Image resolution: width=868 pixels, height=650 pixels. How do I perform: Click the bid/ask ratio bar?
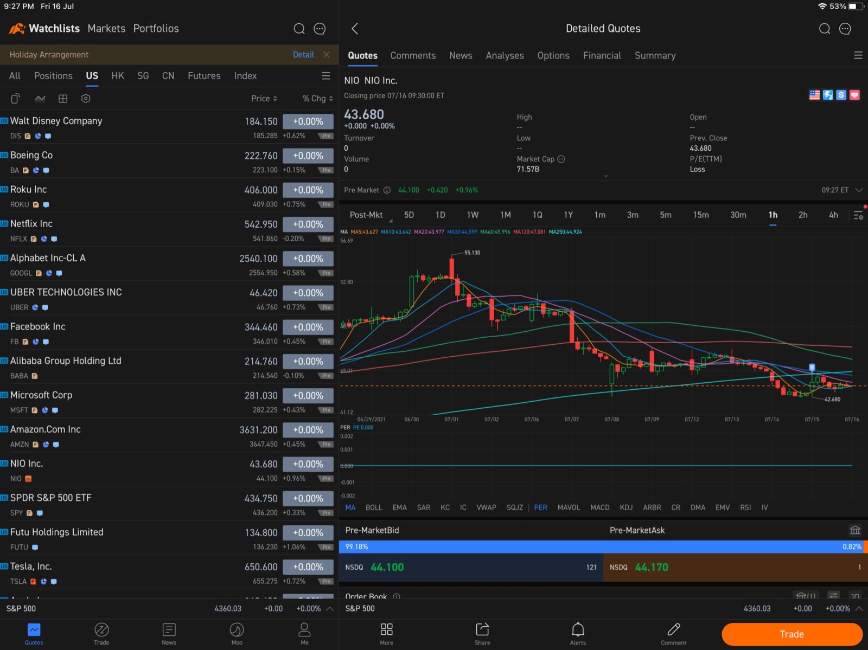603,546
